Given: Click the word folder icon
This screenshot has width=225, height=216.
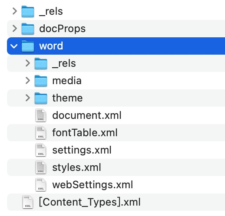Looking at the screenshot, I should (28, 46).
